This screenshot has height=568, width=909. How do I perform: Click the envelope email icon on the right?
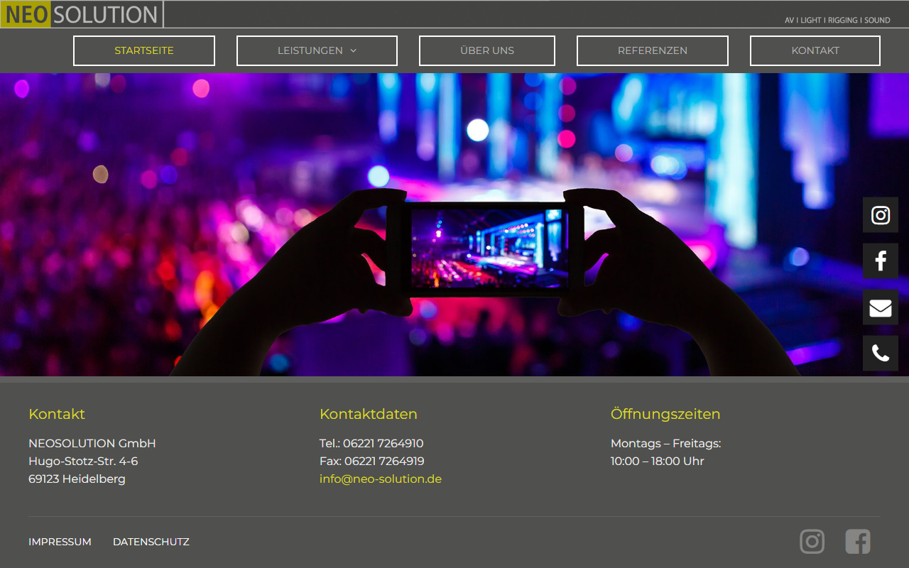[x=881, y=307]
